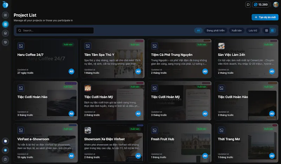This screenshot has height=164, width=281.
Task: Open the Tâm Tâm Spa Thú Y project title
Action: (x=99, y=55)
